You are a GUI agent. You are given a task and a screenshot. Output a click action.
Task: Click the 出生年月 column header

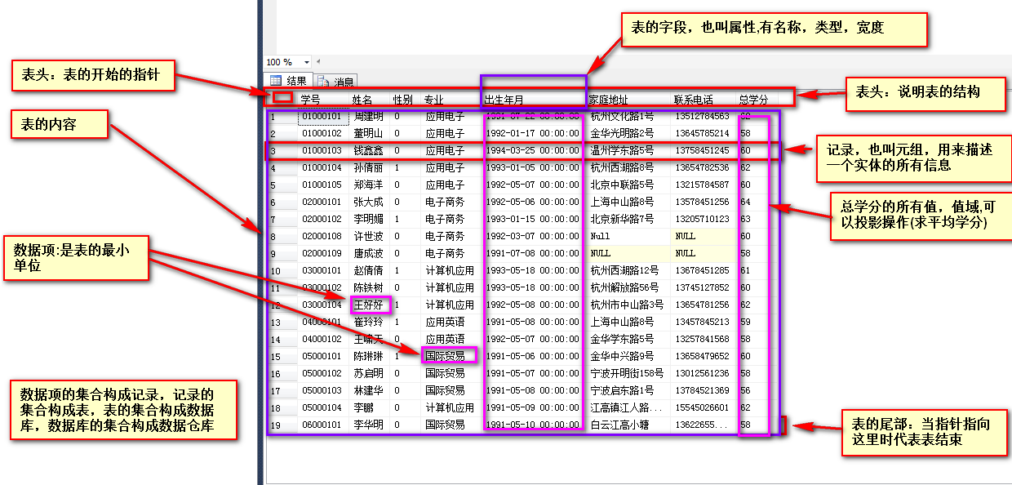(504, 100)
